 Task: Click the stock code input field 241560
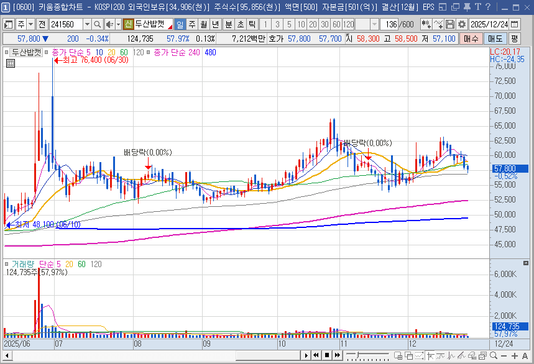coord(66,24)
